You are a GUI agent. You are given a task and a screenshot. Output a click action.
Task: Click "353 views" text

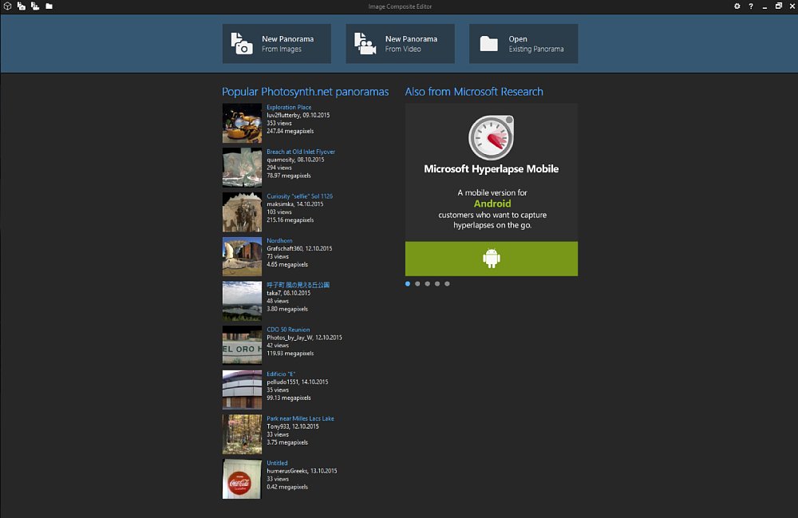click(279, 123)
